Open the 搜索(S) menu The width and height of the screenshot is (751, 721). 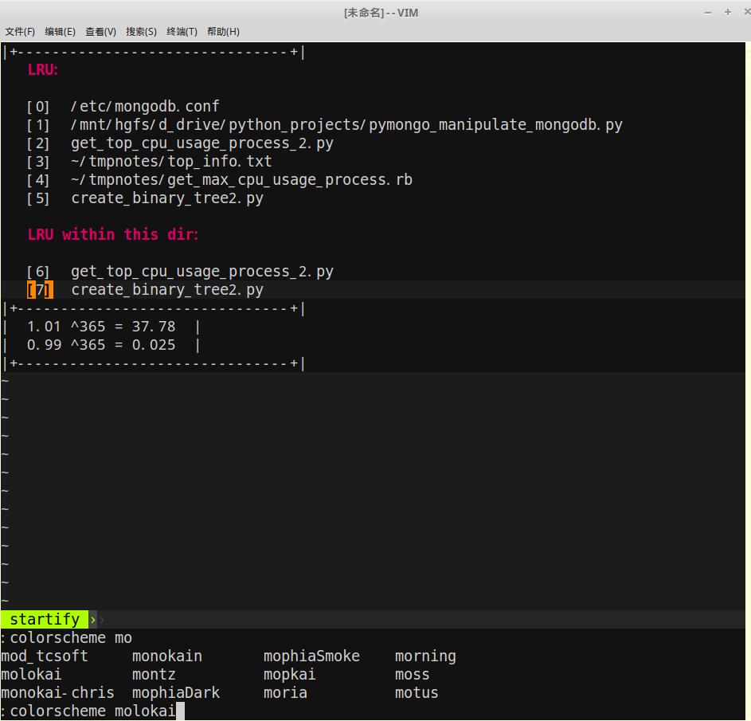[141, 32]
